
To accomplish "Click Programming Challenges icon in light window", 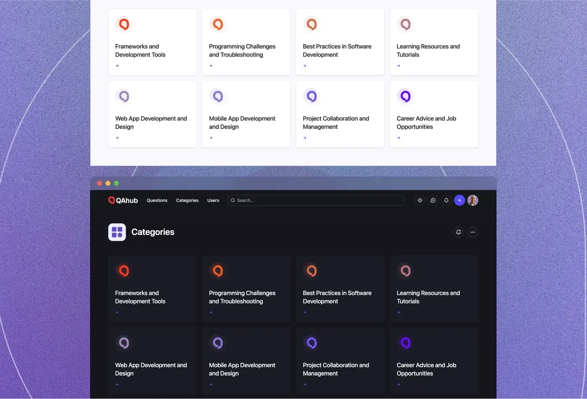I will (218, 24).
